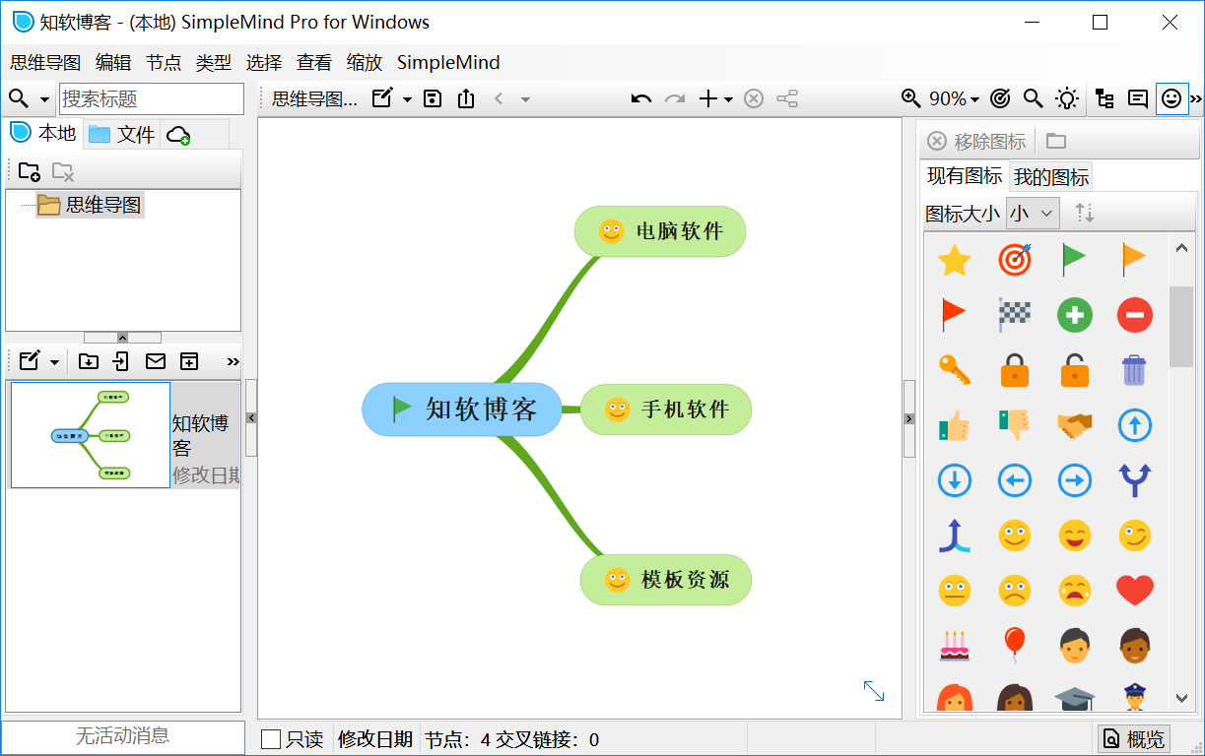This screenshot has height=756, width=1205.
Task: Open the 图标大小 dropdown
Action: click(x=1033, y=213)
